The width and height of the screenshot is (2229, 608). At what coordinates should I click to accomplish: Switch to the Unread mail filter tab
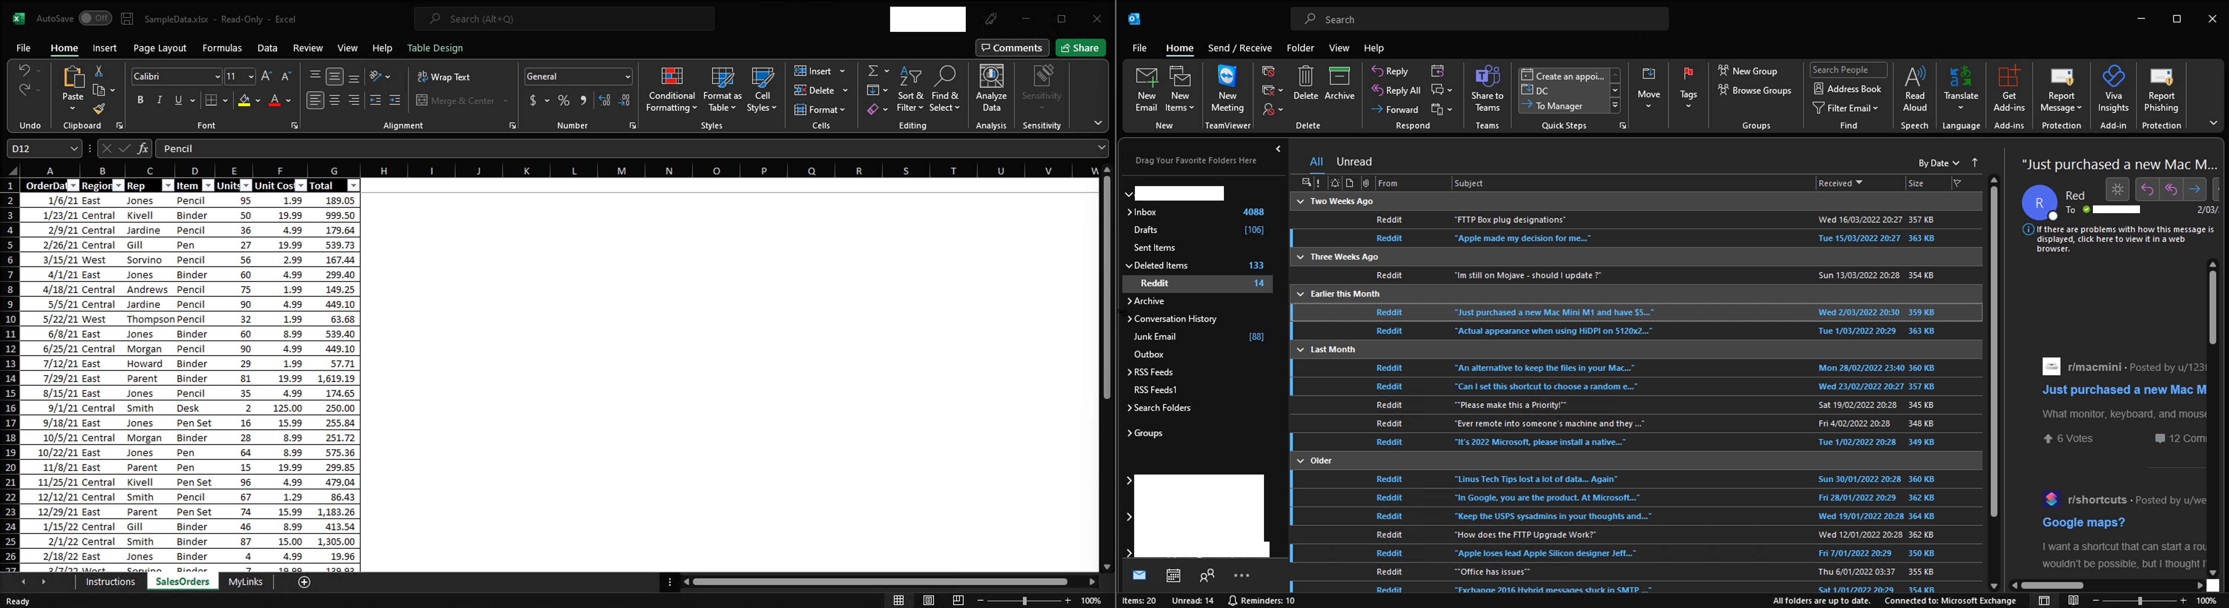click(1353, 162)
